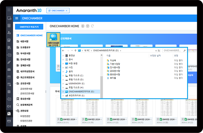The width and height of the screenshot is (203, 133).
Task: Open the 이상욱 folder in explorer
Action: coord(111,61)
